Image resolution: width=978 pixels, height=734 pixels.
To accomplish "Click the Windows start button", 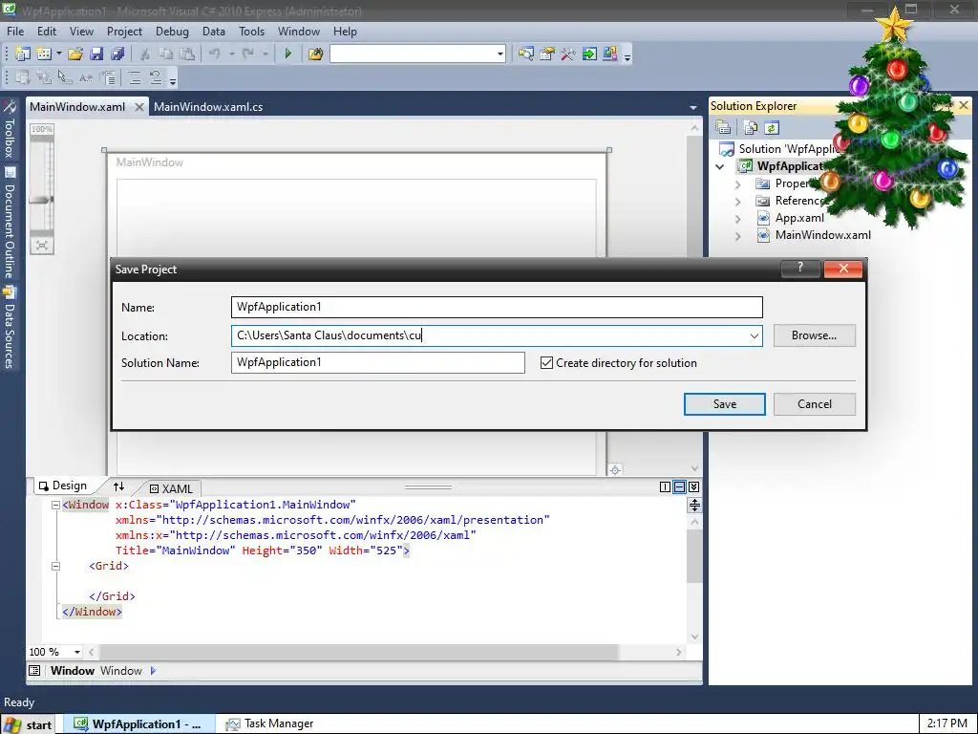I will click(x=28, y=724).
